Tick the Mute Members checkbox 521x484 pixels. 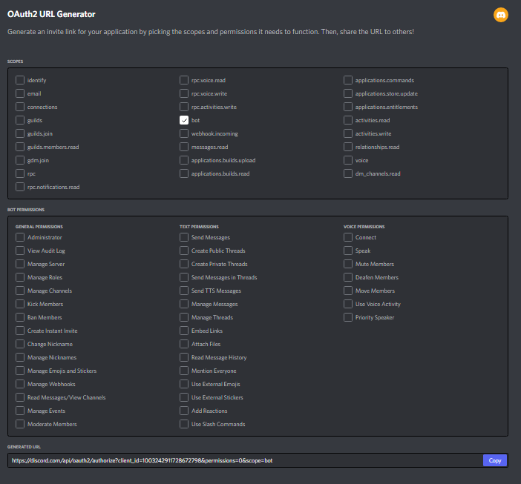(x=348, y=264)
